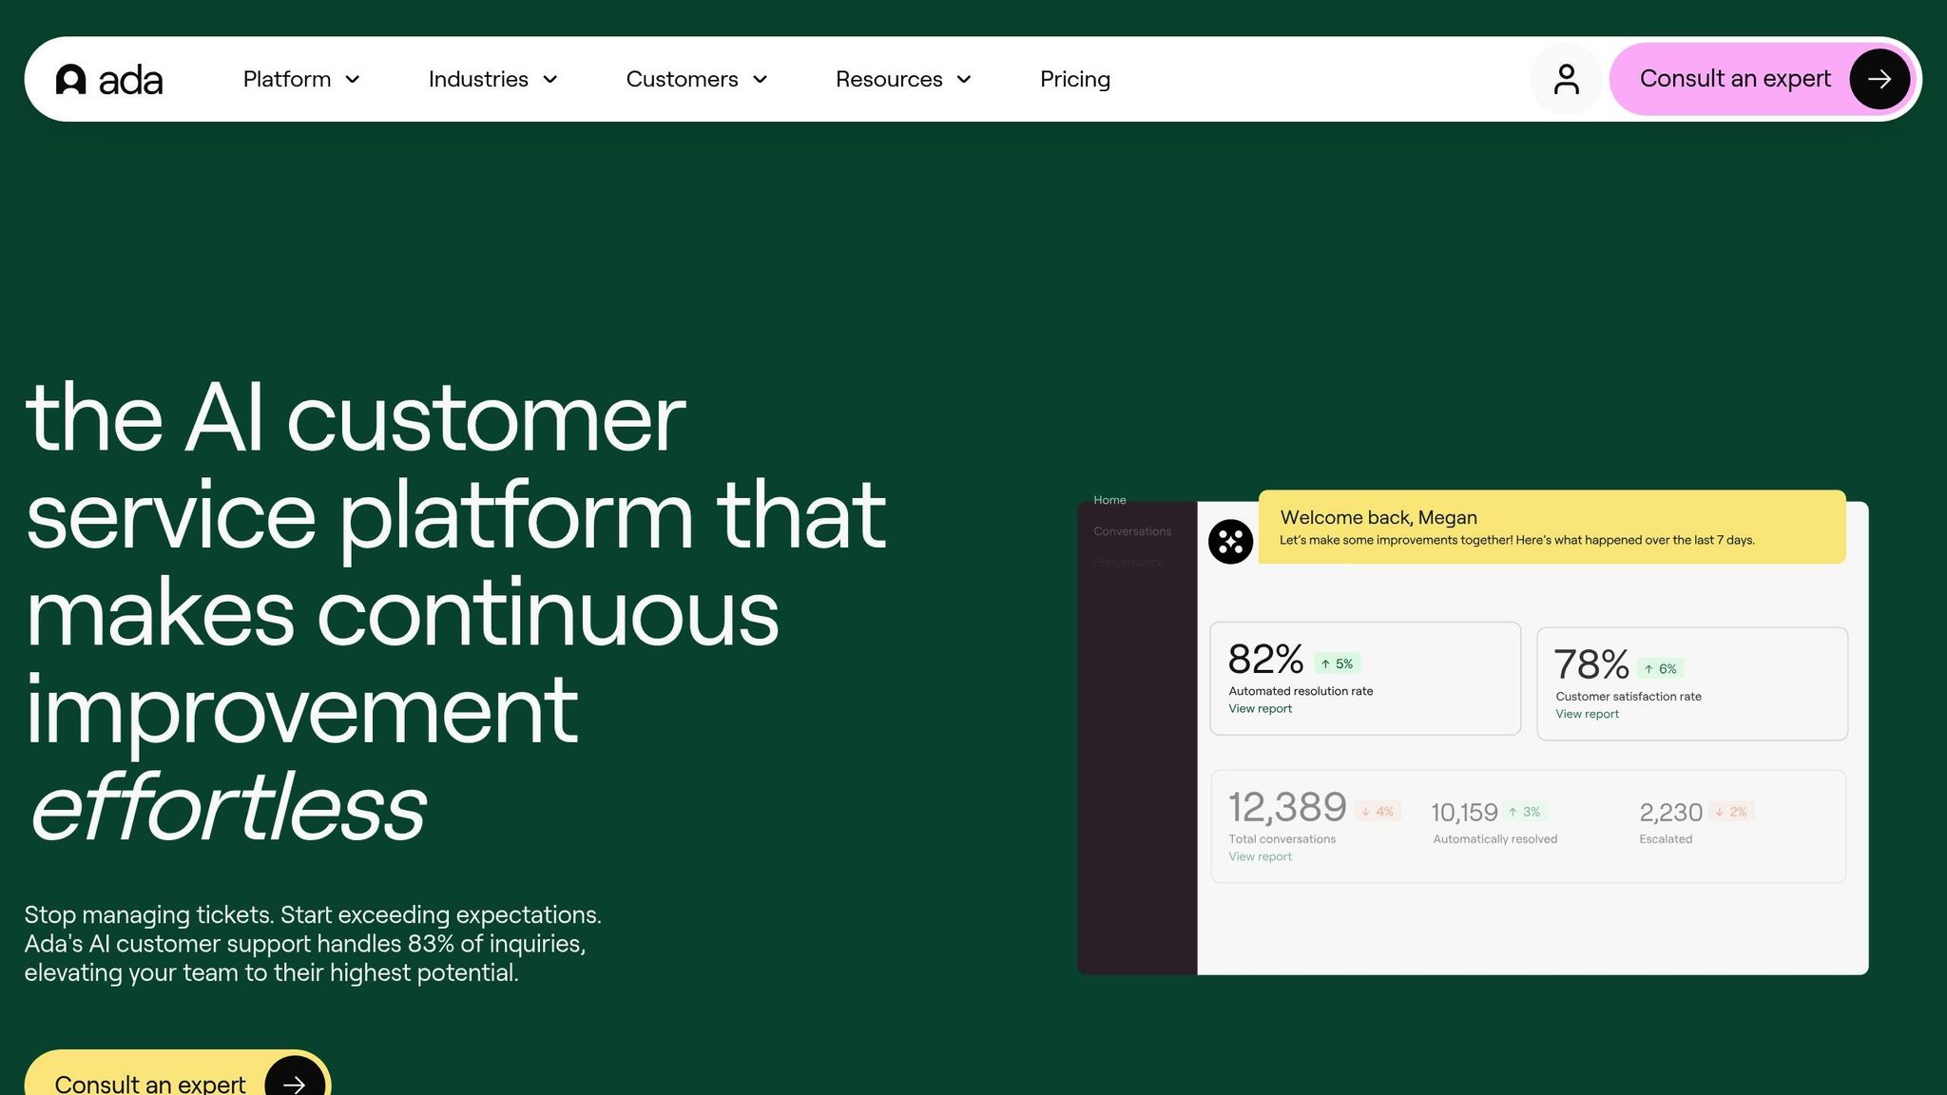1947x1095 pixels.
Task: Go to the Pricing page
Action: pos(1074,80)
